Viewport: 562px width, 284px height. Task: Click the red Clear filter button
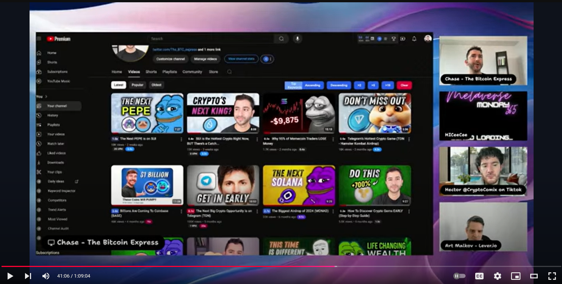pos(404,85)
